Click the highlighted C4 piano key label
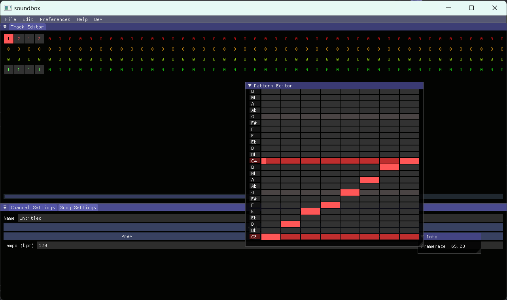Image resolution: width=507 pixels, height=300 pixels. pos(255,160)
